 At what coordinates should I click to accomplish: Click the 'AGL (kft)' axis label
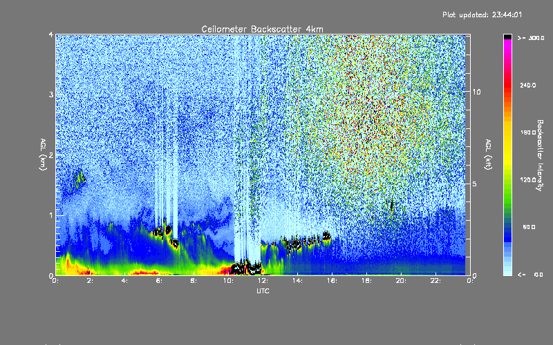point(488,155)
